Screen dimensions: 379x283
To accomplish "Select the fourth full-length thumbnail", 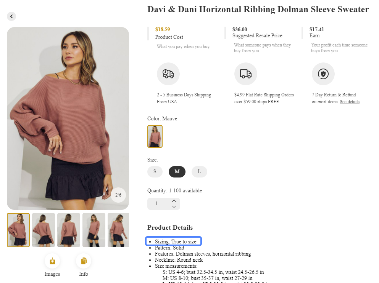I will point(94,230).
